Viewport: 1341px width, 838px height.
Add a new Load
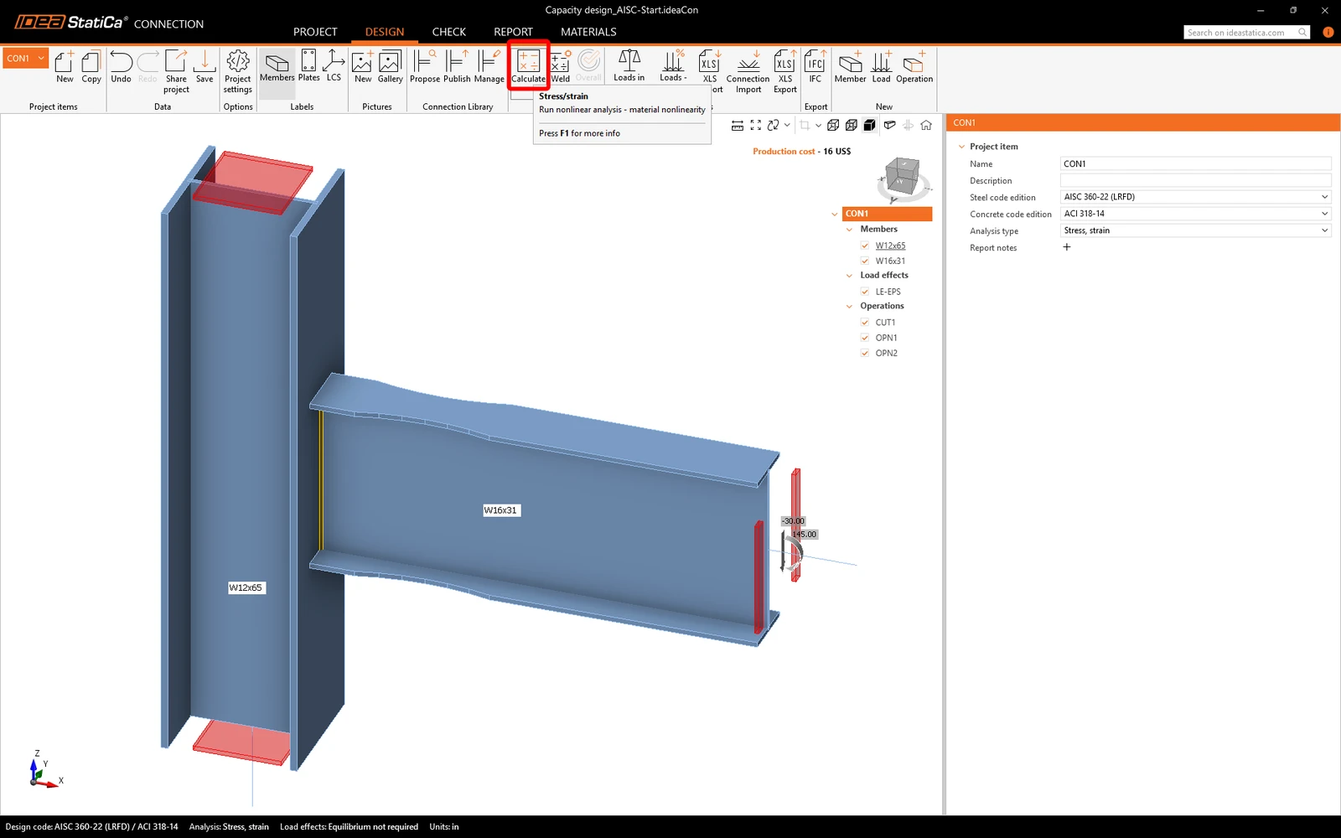click(882, 66)
